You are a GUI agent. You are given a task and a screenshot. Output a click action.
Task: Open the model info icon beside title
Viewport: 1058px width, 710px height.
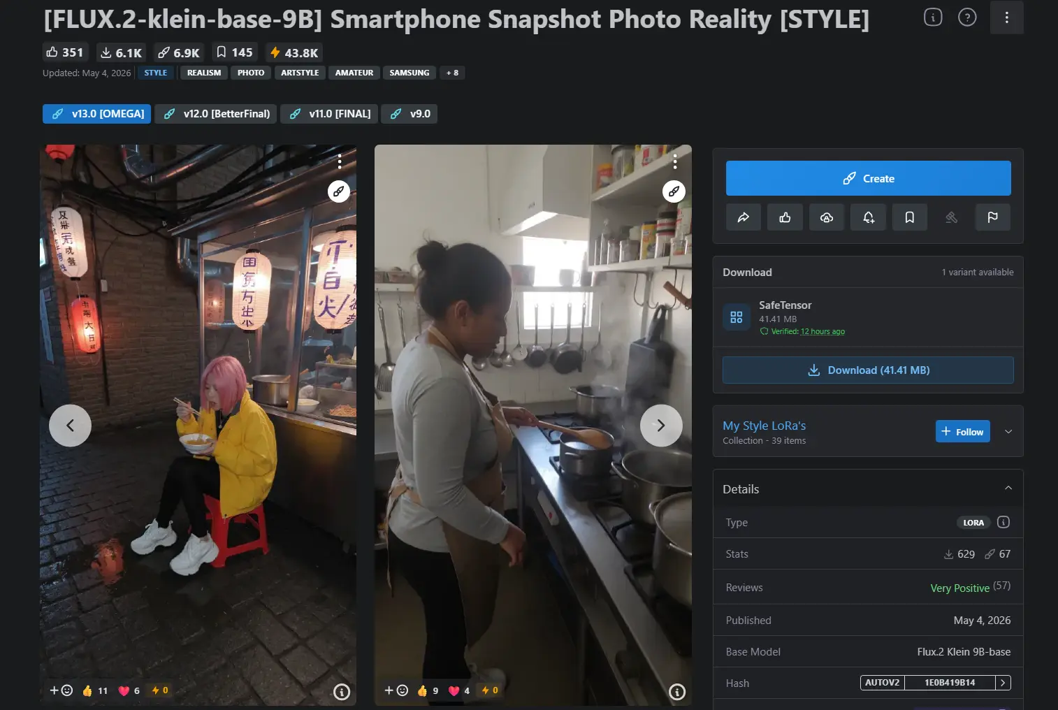(x=933, y=17)
